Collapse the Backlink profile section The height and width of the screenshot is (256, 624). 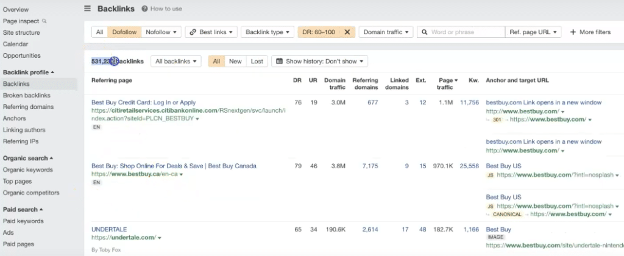click(x=28, y=73)
